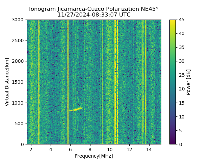Click the y-axis tick label '1000'
216x162 pixels.
[x=18, y=103]
